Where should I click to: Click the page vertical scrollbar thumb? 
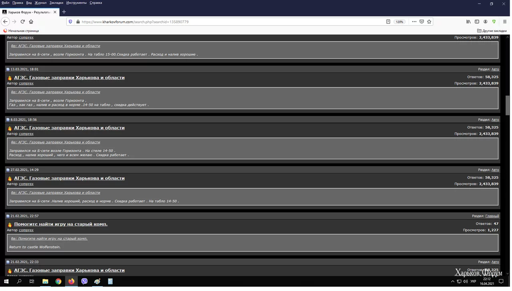click(x=508, y=105)
